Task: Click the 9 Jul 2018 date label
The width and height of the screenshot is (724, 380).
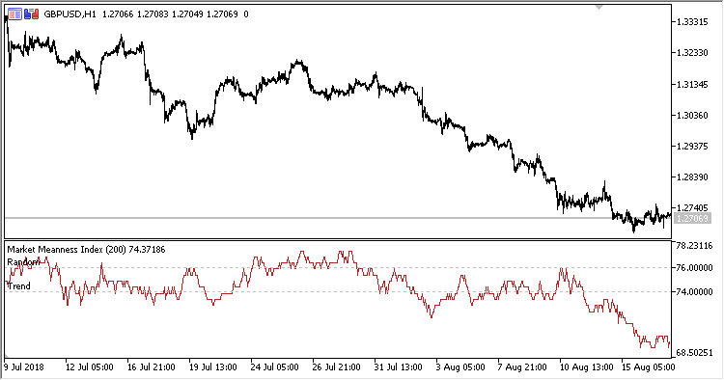Action: (x=24, y=367)
